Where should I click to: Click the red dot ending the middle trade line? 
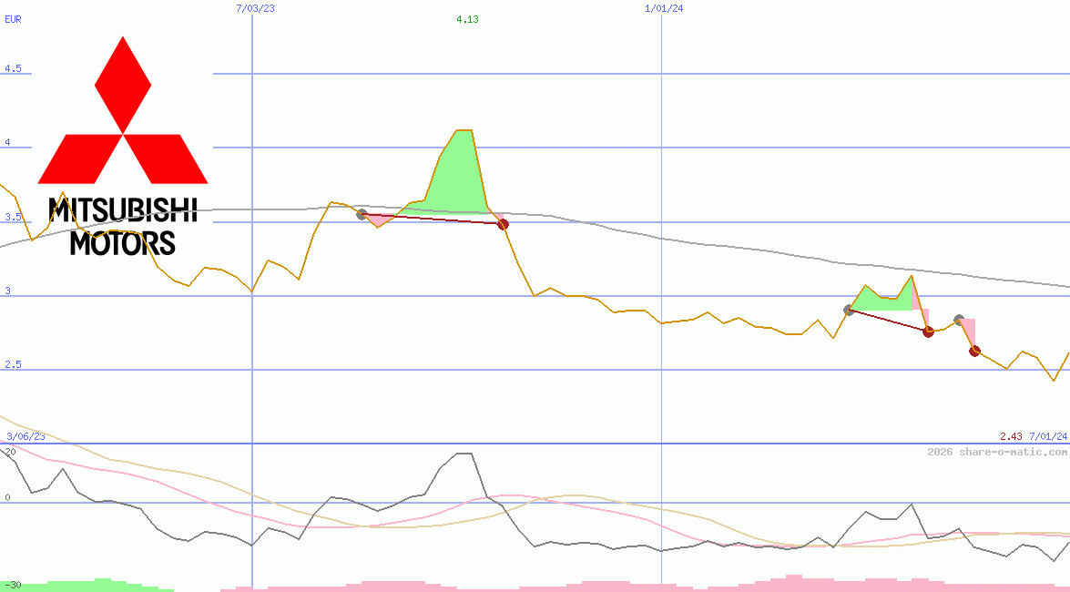click(x=928, y=332)
